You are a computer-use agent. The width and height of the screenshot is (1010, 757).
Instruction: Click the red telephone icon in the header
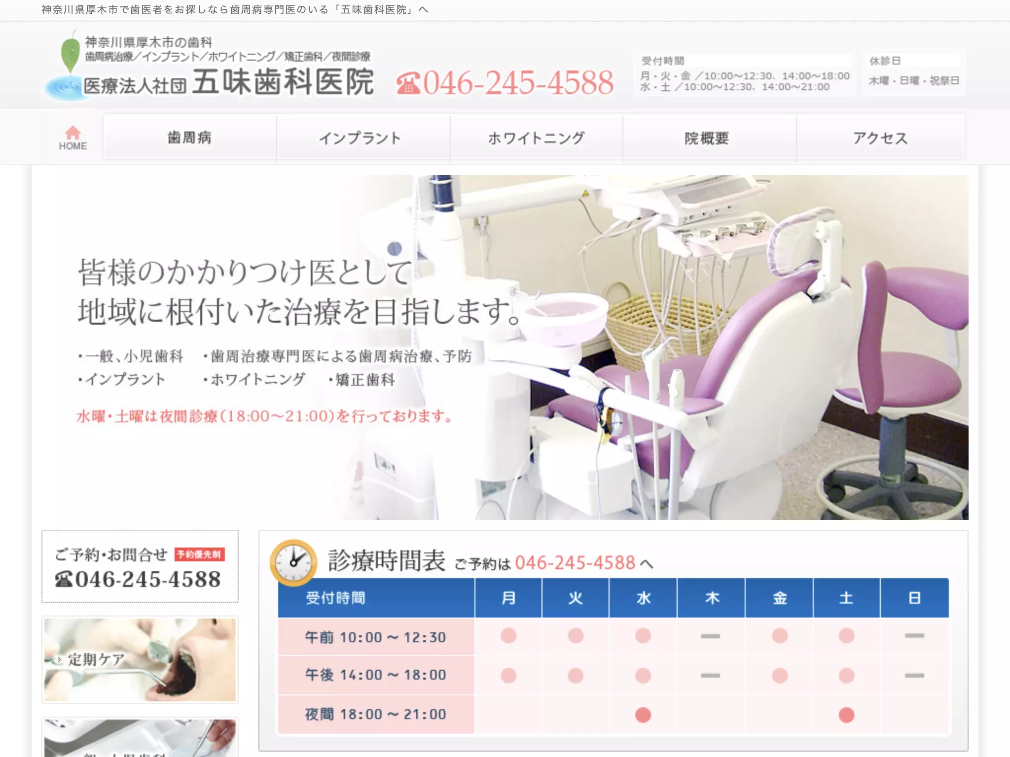point(408,82)
